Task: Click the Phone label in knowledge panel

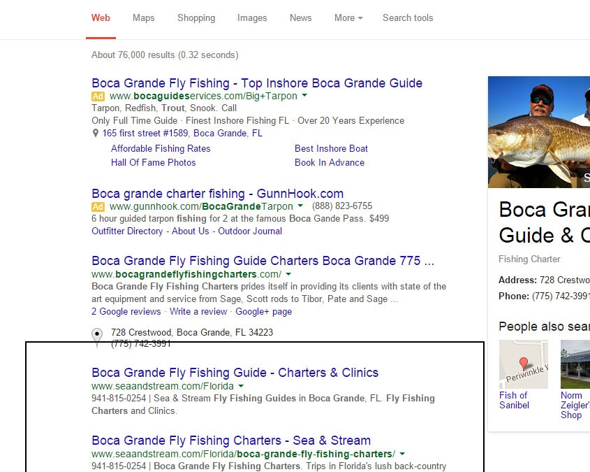Action: pos(514,296)
